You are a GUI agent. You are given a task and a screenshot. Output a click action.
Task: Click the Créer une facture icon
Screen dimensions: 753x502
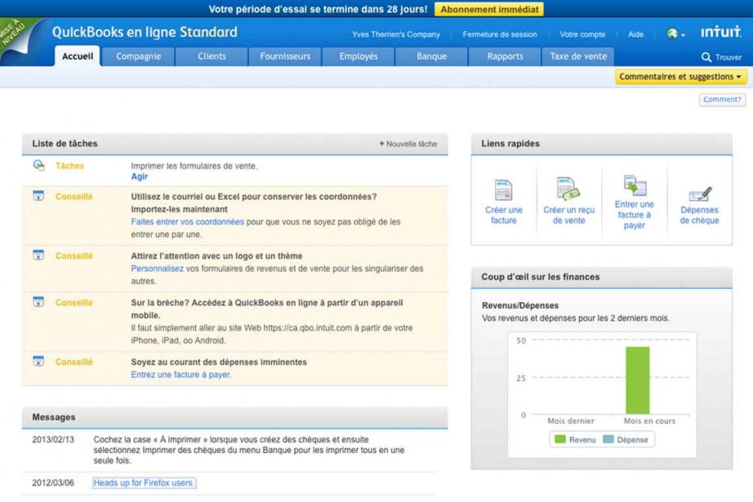point(504,190)
